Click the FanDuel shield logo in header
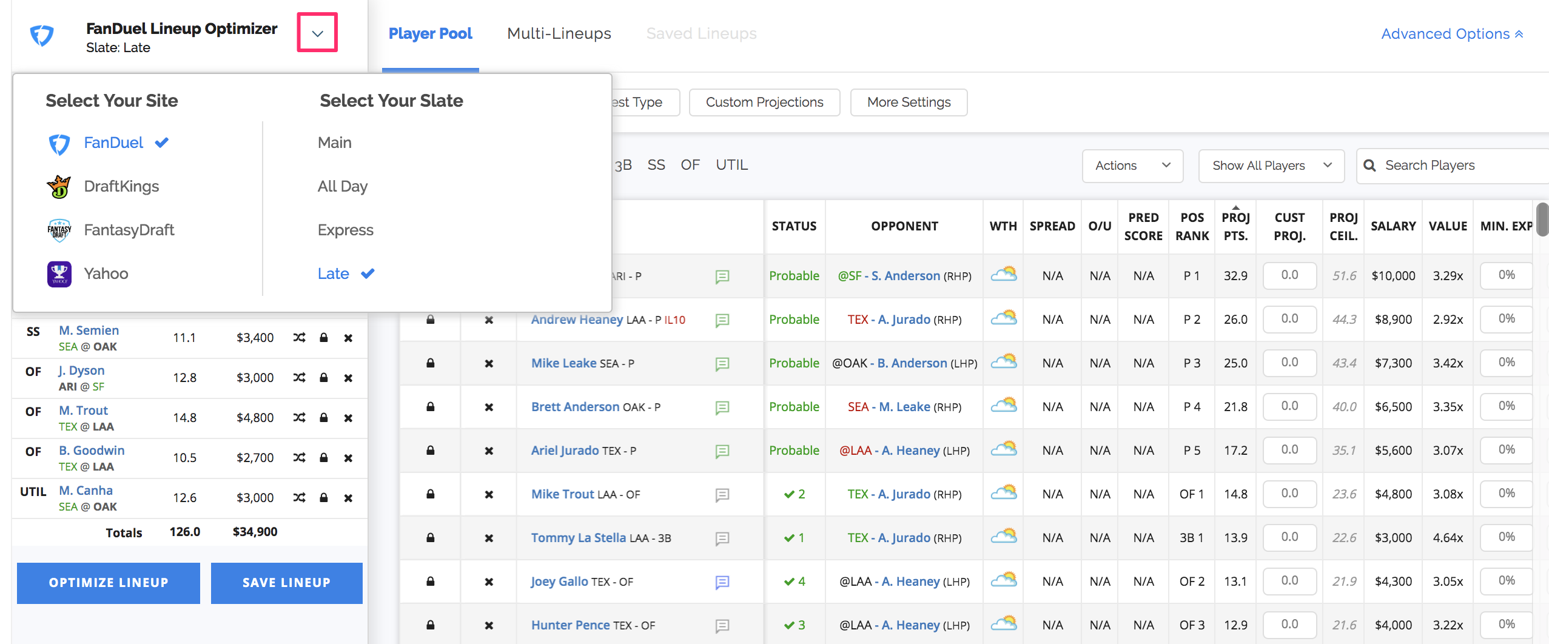Image resolution: width=1549 pixels, height=644 pixels. (x=42, y=36)
